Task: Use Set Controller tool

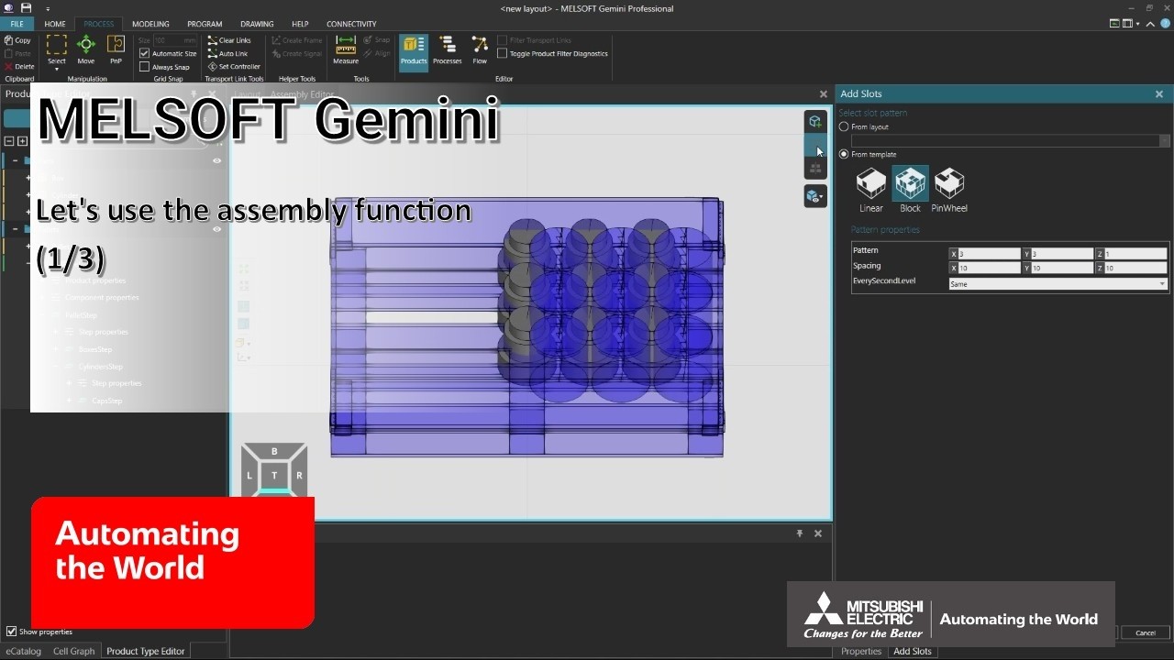Action: pos(234,66)
